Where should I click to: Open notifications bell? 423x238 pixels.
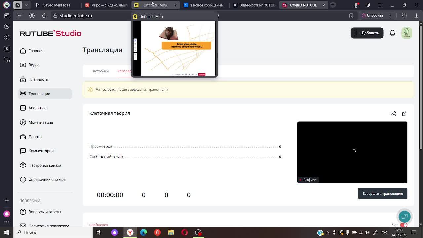(392, 33)
